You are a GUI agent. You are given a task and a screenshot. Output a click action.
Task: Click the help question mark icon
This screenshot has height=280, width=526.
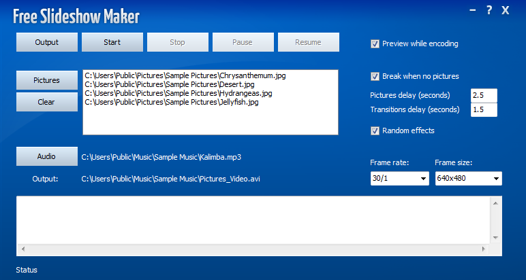[x=489, y=10]
